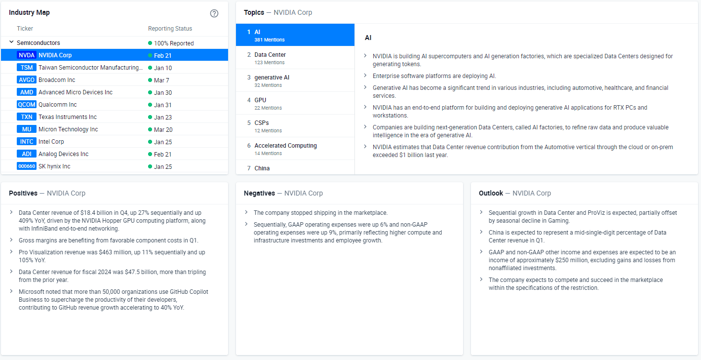The height and width of the screenshot is (360, 701).
Task: Click NVIDIA's Feb 21 reporting date
Action: tap(163, 55)
